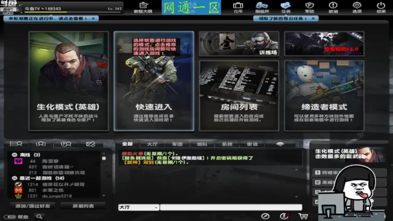Switch chat to the 军团 tab
393x221 pixels.
tap(177, 144)
